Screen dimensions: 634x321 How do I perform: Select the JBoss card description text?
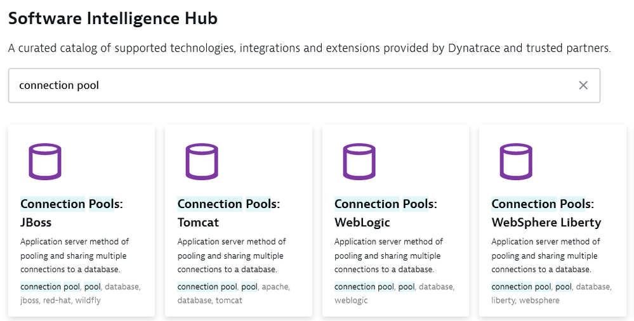pyautogui.click(x=75, y=256)
